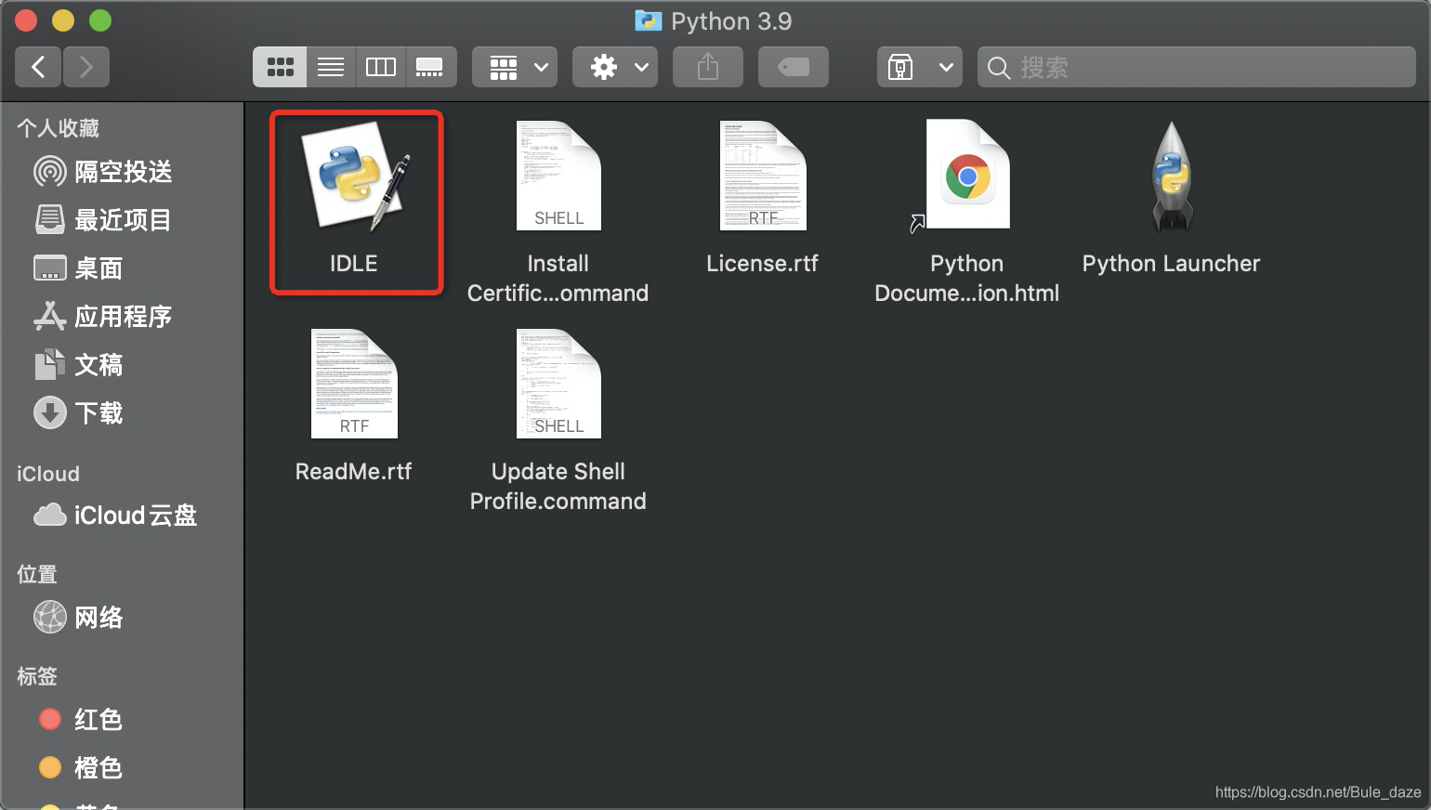This screenshot has width=1431, height=810.
Task: Click the Edit Tags toolbar button
Action: (794, 67)
